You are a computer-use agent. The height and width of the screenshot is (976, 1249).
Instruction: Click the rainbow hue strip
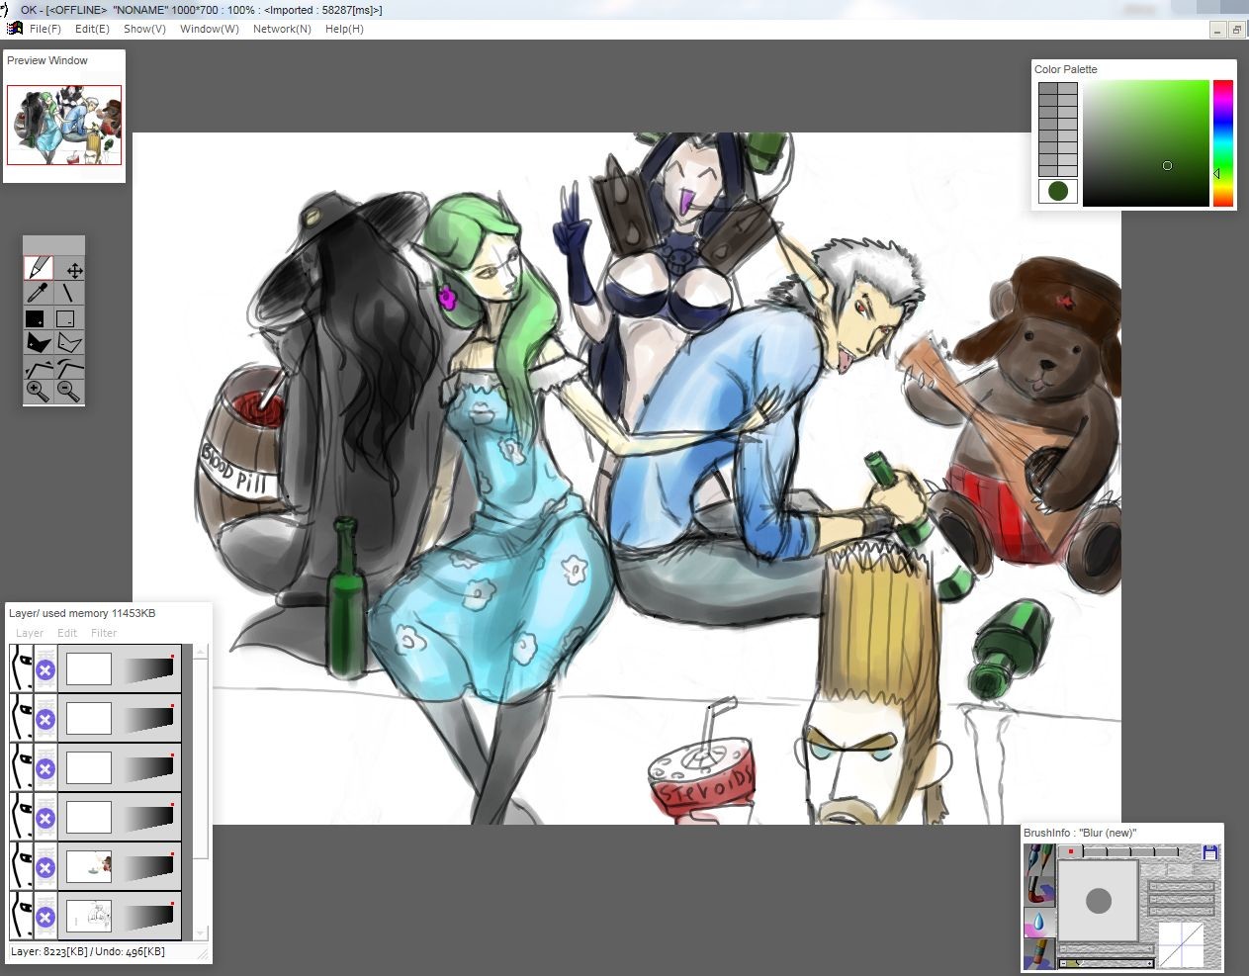pos(1223,143)
